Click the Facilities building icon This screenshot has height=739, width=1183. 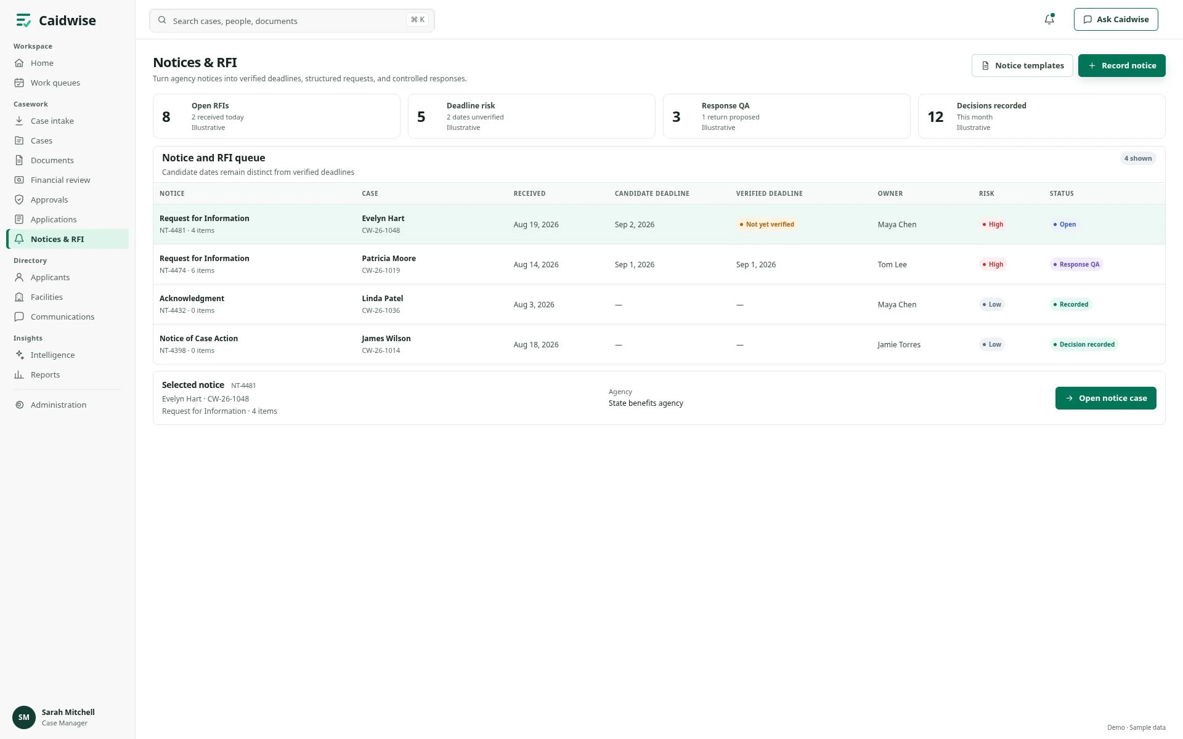coord(19,297)
